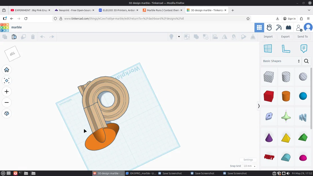
Task: Open the user profile avatar
Action: [x=308, y=28]
